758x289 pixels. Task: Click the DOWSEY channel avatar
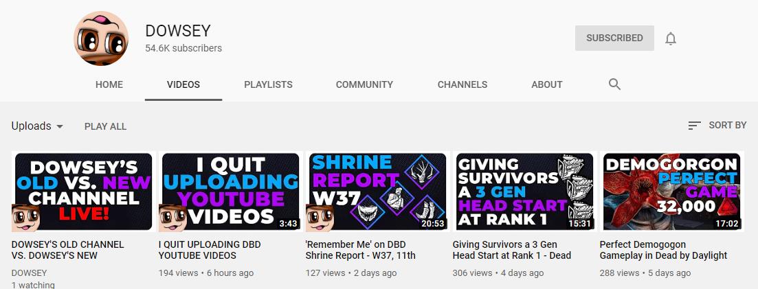tap(101, 38)
